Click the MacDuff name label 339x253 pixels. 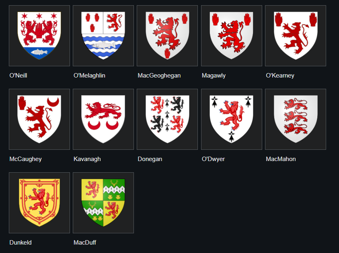[x=85, y=243]
